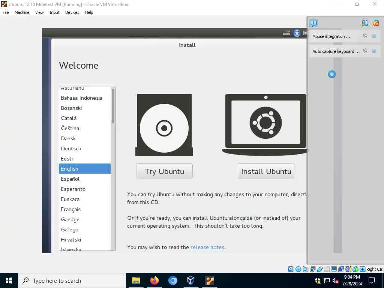Image resolution: width=384 pixels, height=288 pixels.
Task: Toggle the VirtualBox notification center icon
Action: coord(314,23)
